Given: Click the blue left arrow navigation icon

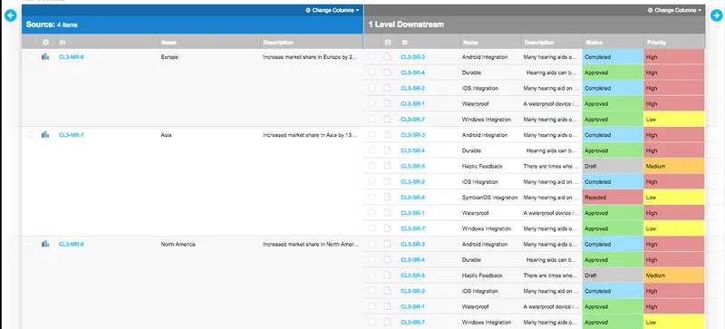Looking at the screenshot, I should (10, 15).
